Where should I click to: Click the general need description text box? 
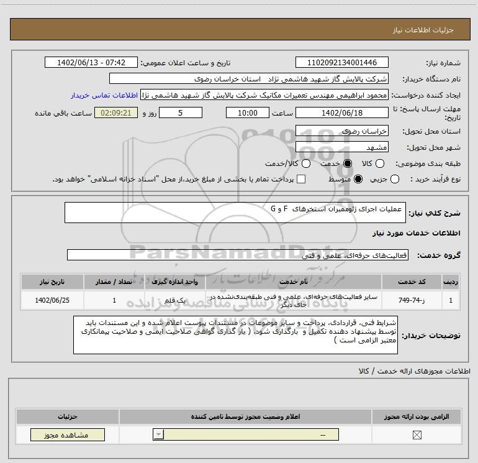tap(235, 213)
